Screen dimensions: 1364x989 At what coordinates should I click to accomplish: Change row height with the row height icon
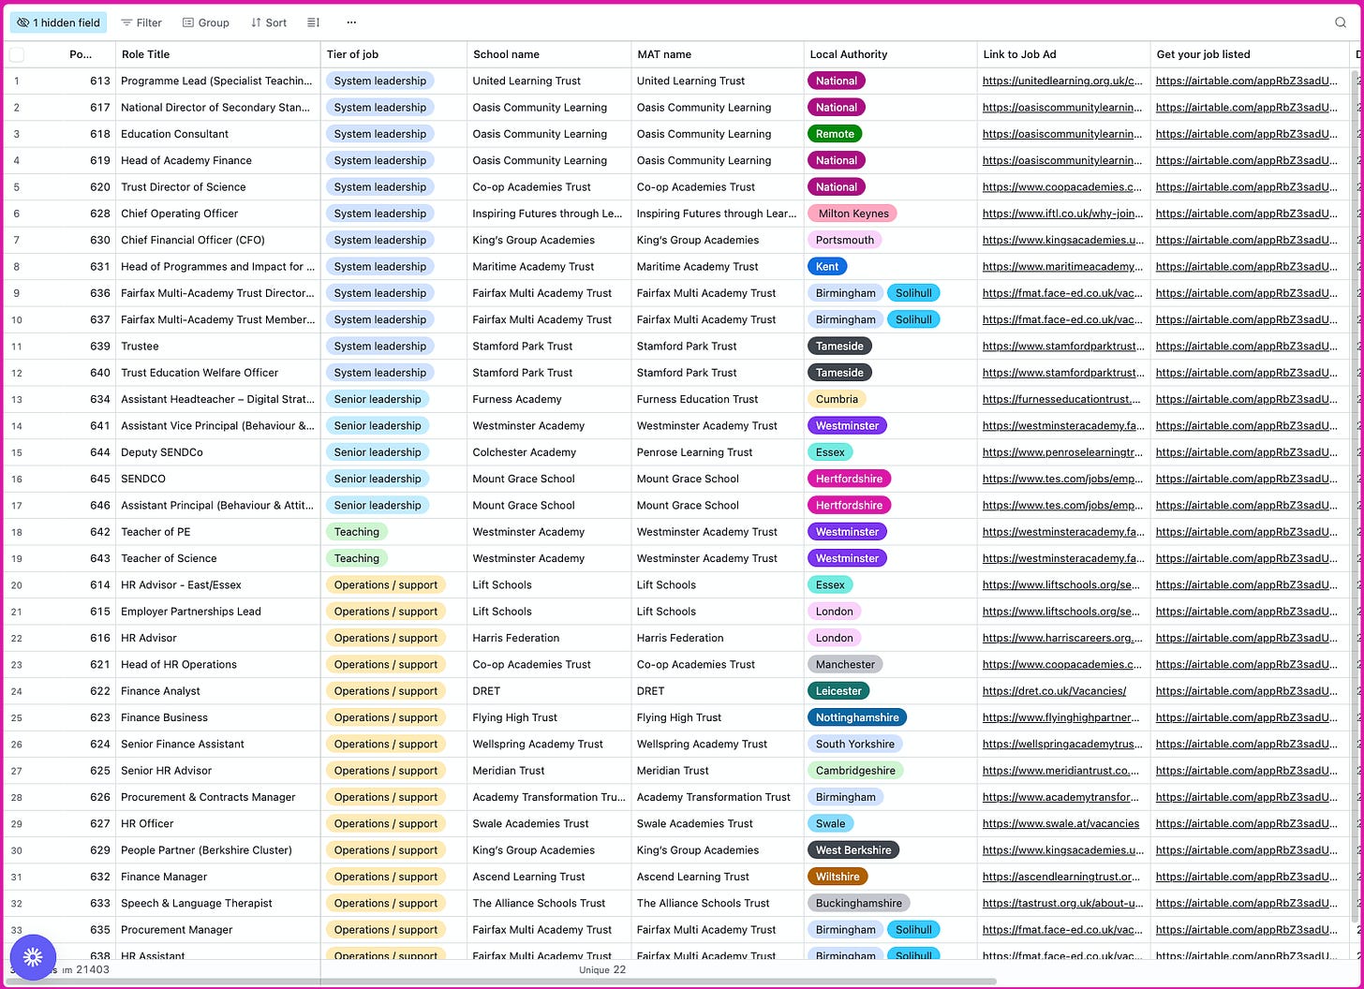pos(314,22)
